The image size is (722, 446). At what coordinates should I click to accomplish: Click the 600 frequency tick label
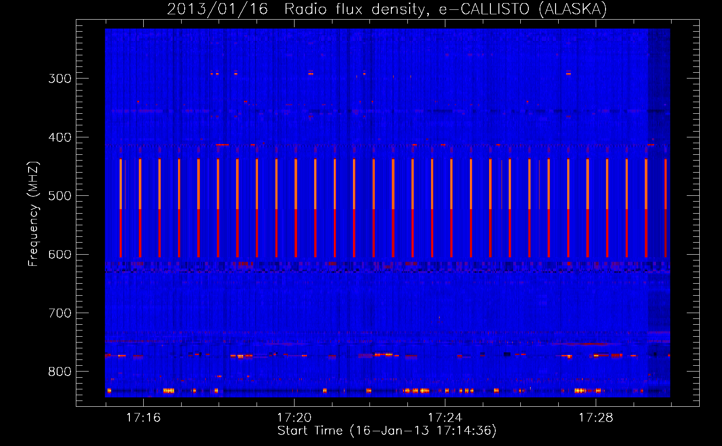pos(60,254)
